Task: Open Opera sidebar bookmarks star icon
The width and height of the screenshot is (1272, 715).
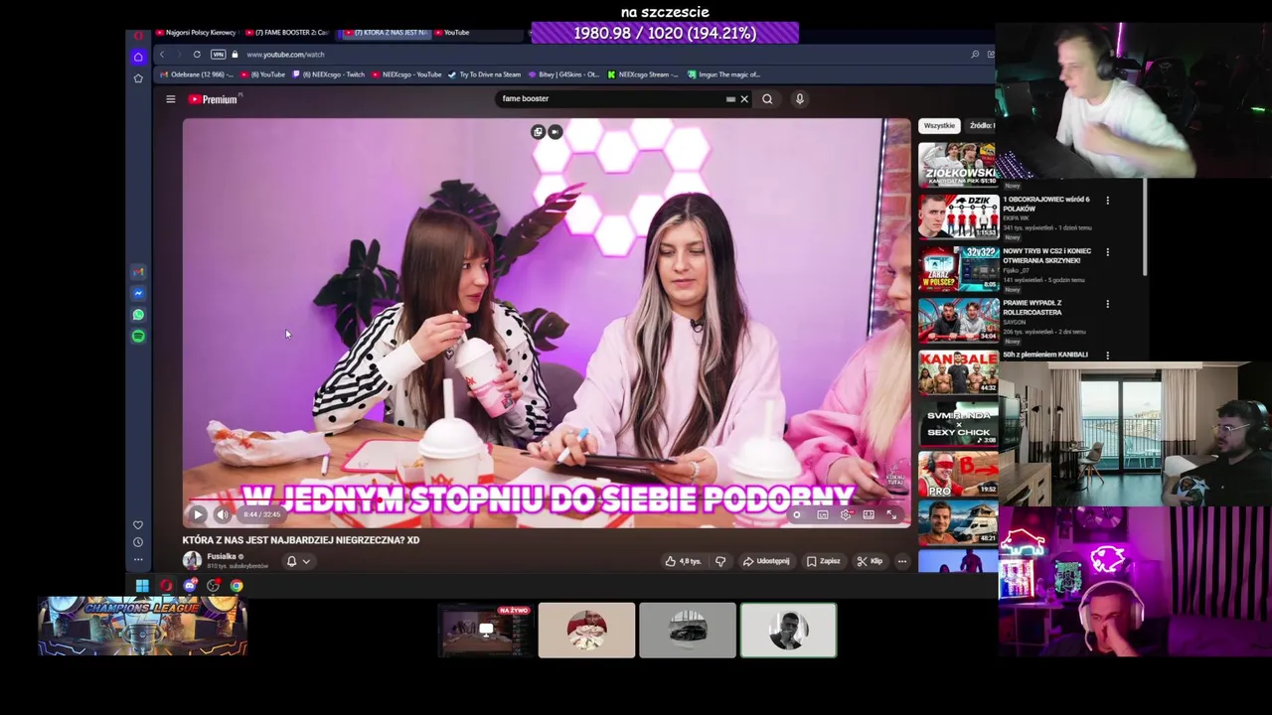Action: (x=138, y=78)
